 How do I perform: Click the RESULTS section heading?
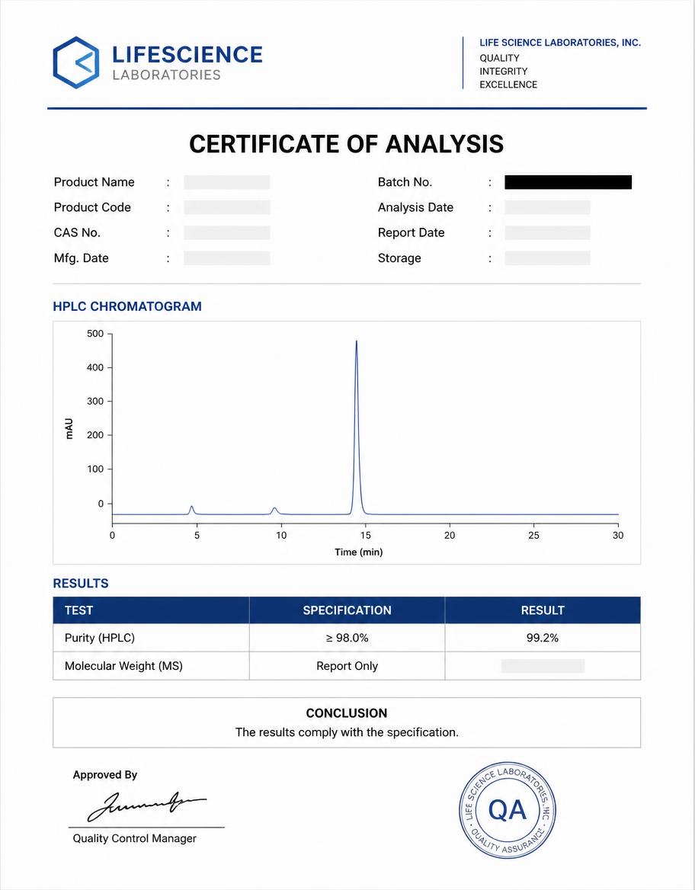81,584
